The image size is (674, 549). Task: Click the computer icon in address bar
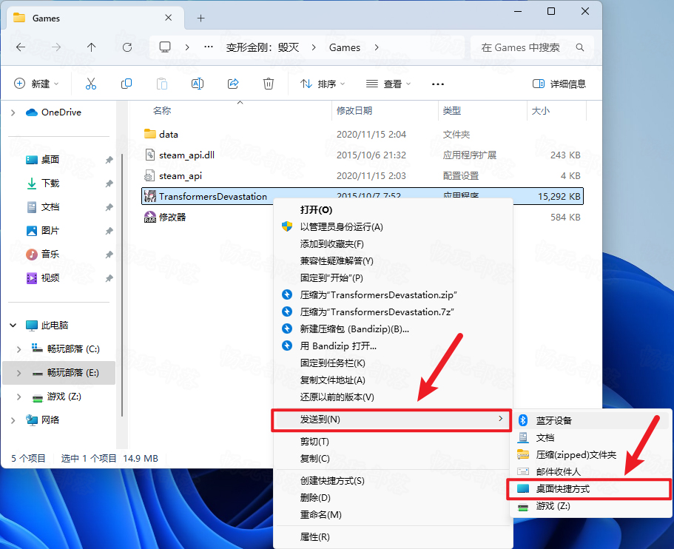[x=165, y=47]
